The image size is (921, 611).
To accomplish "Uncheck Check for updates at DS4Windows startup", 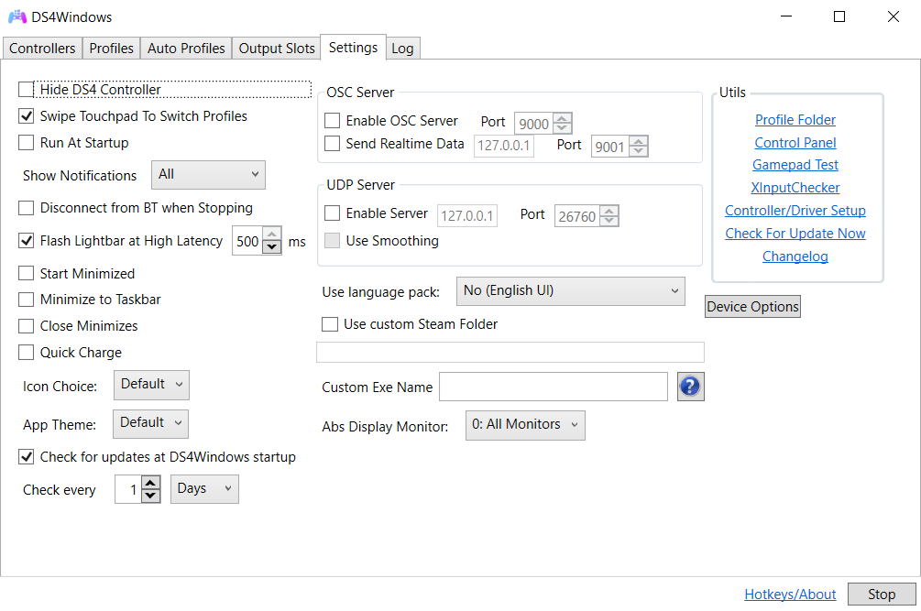I will 26,456.
